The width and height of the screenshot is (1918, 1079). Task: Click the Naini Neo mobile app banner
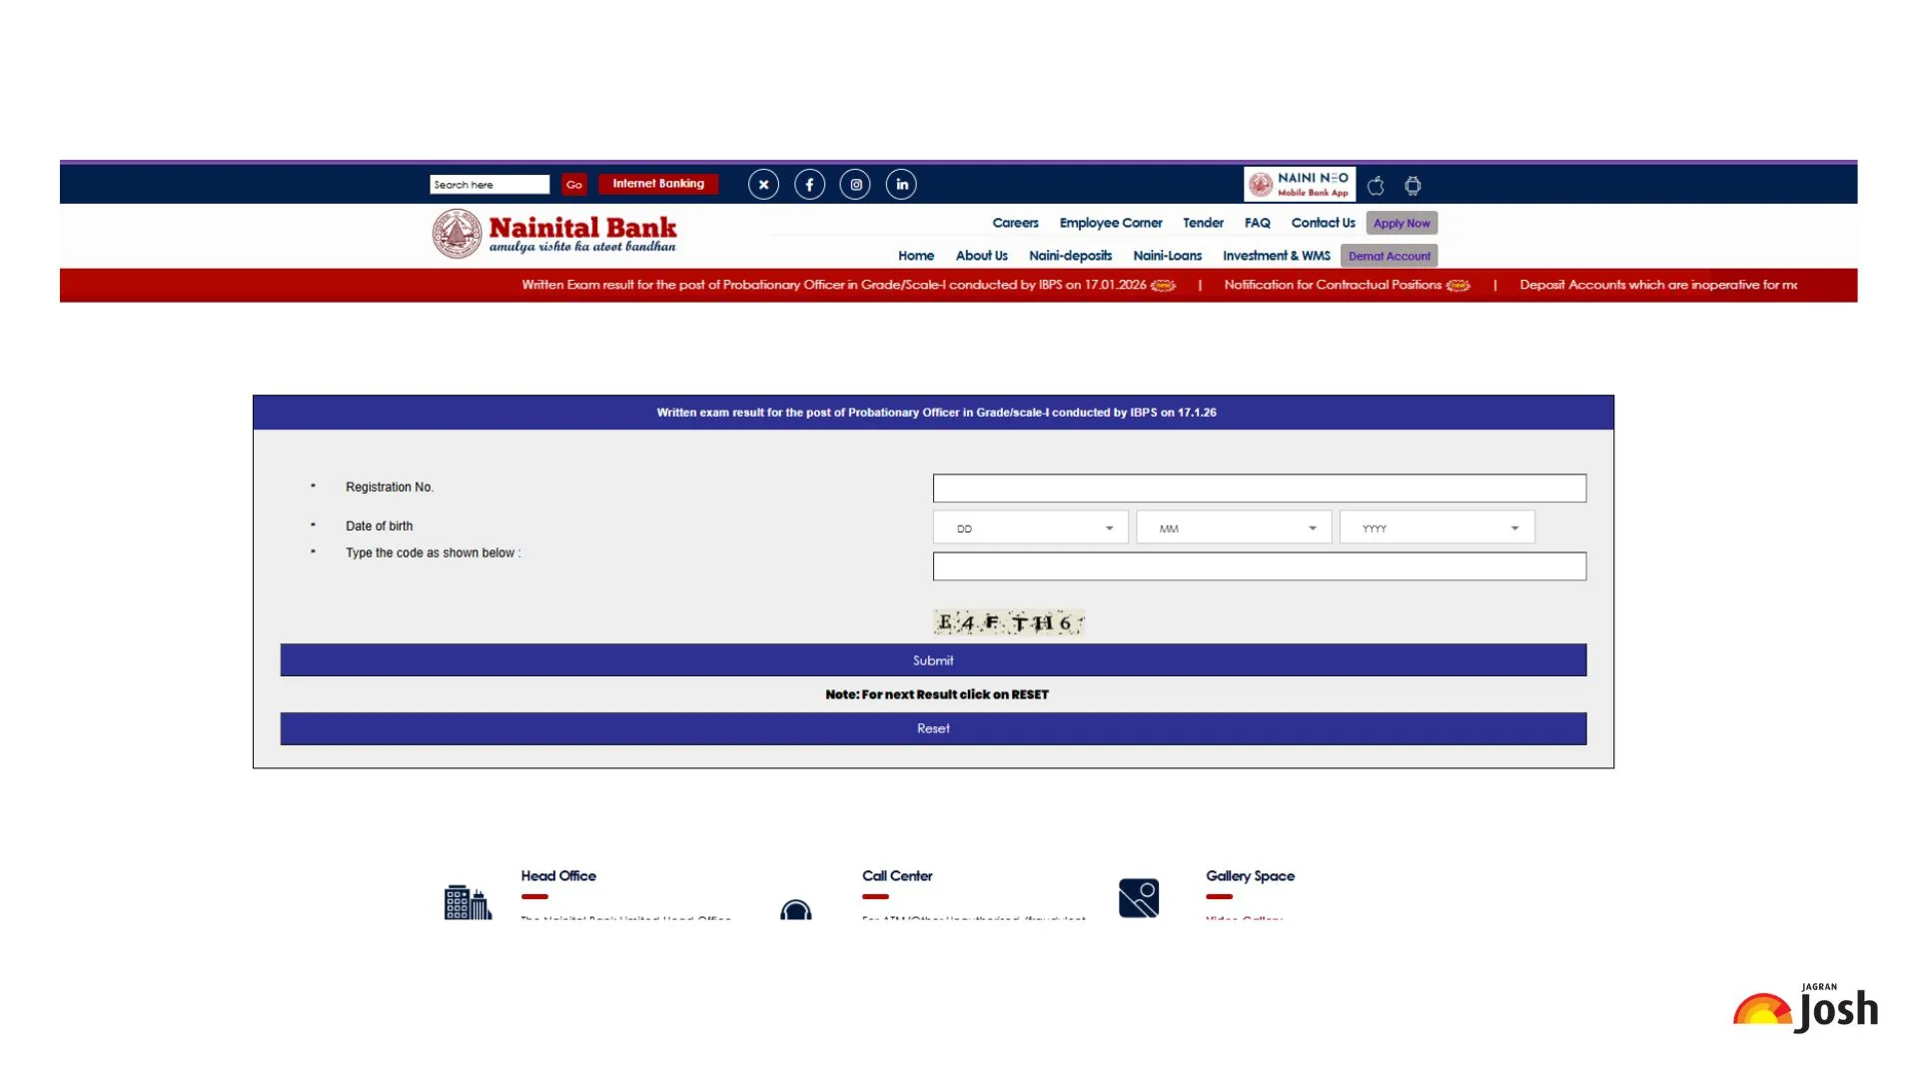click(x=1299, y=185)
